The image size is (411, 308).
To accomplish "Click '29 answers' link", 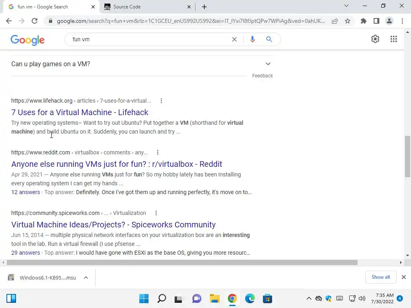I will coord(26,253).
